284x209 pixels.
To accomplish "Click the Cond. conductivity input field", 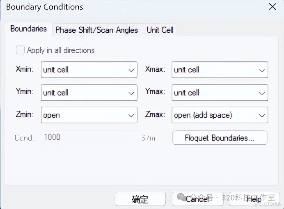I will [89, 137].
